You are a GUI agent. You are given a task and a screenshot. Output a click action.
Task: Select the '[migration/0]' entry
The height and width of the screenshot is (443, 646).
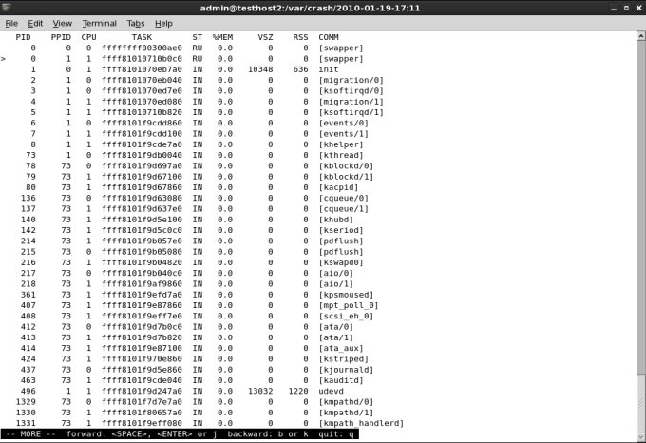tap(351, 80)
